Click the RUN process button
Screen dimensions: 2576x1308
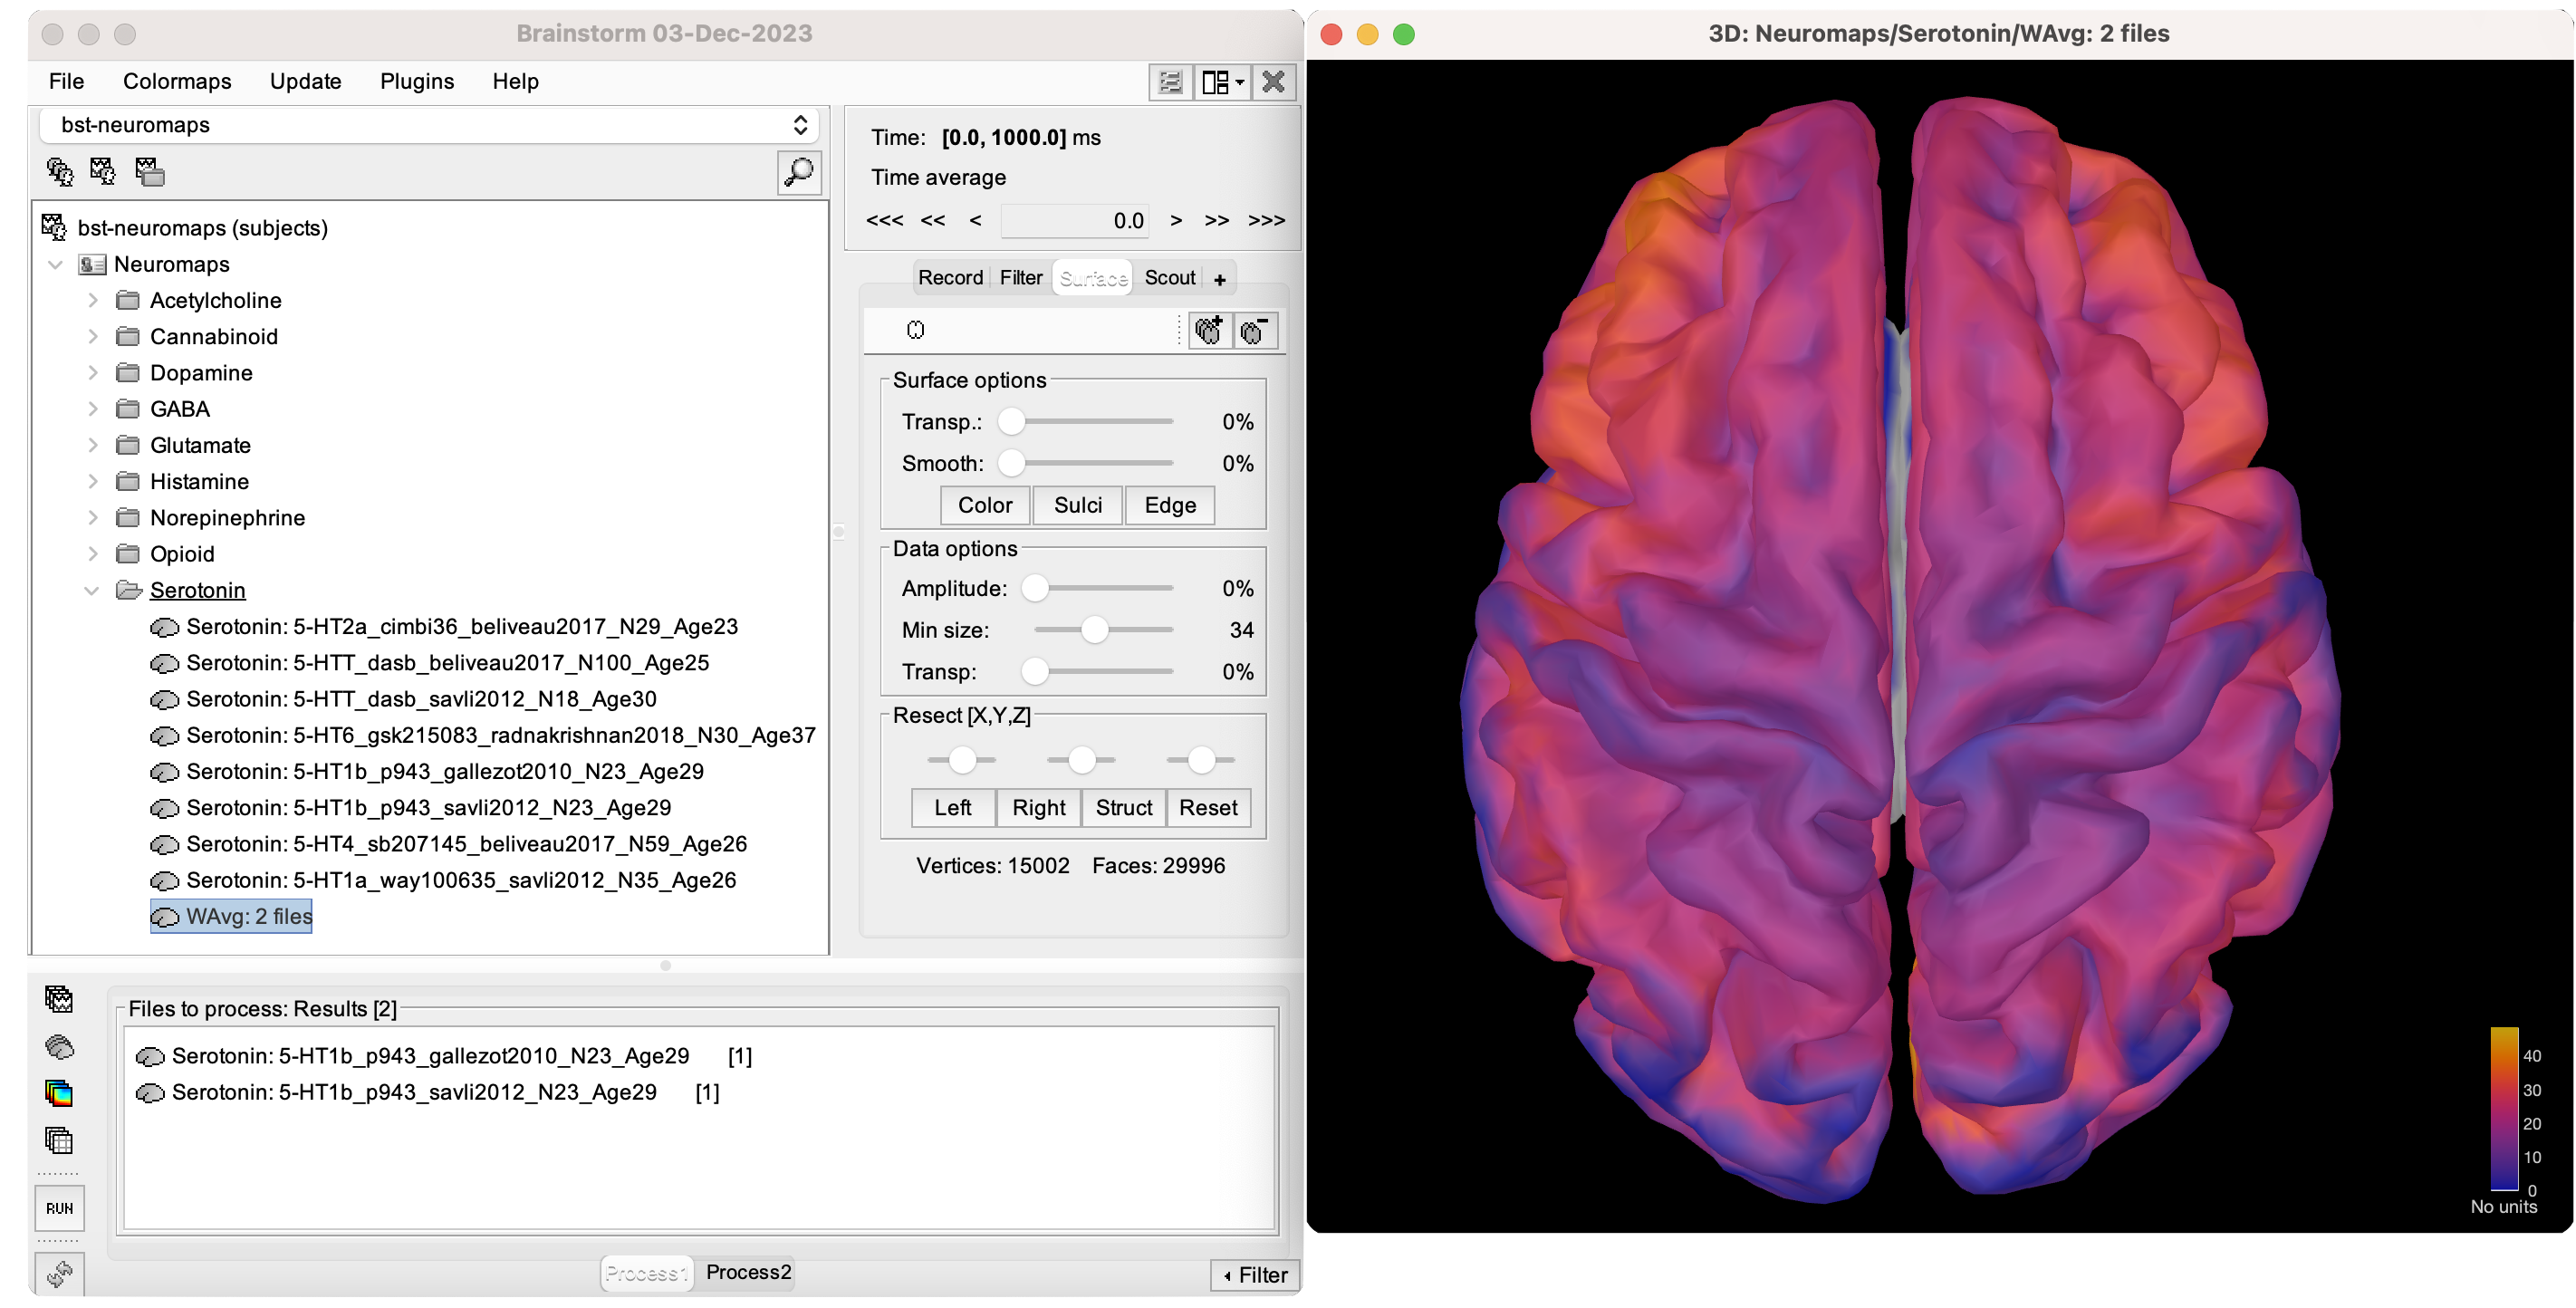59,1208
